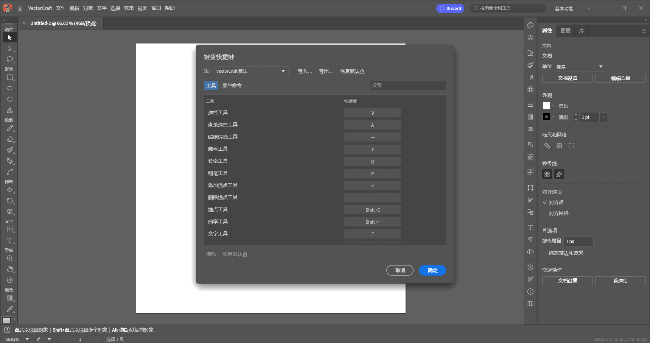This screenshot has width=650, height=343.
Task: Select the Rotate tool
Action: 9,201
